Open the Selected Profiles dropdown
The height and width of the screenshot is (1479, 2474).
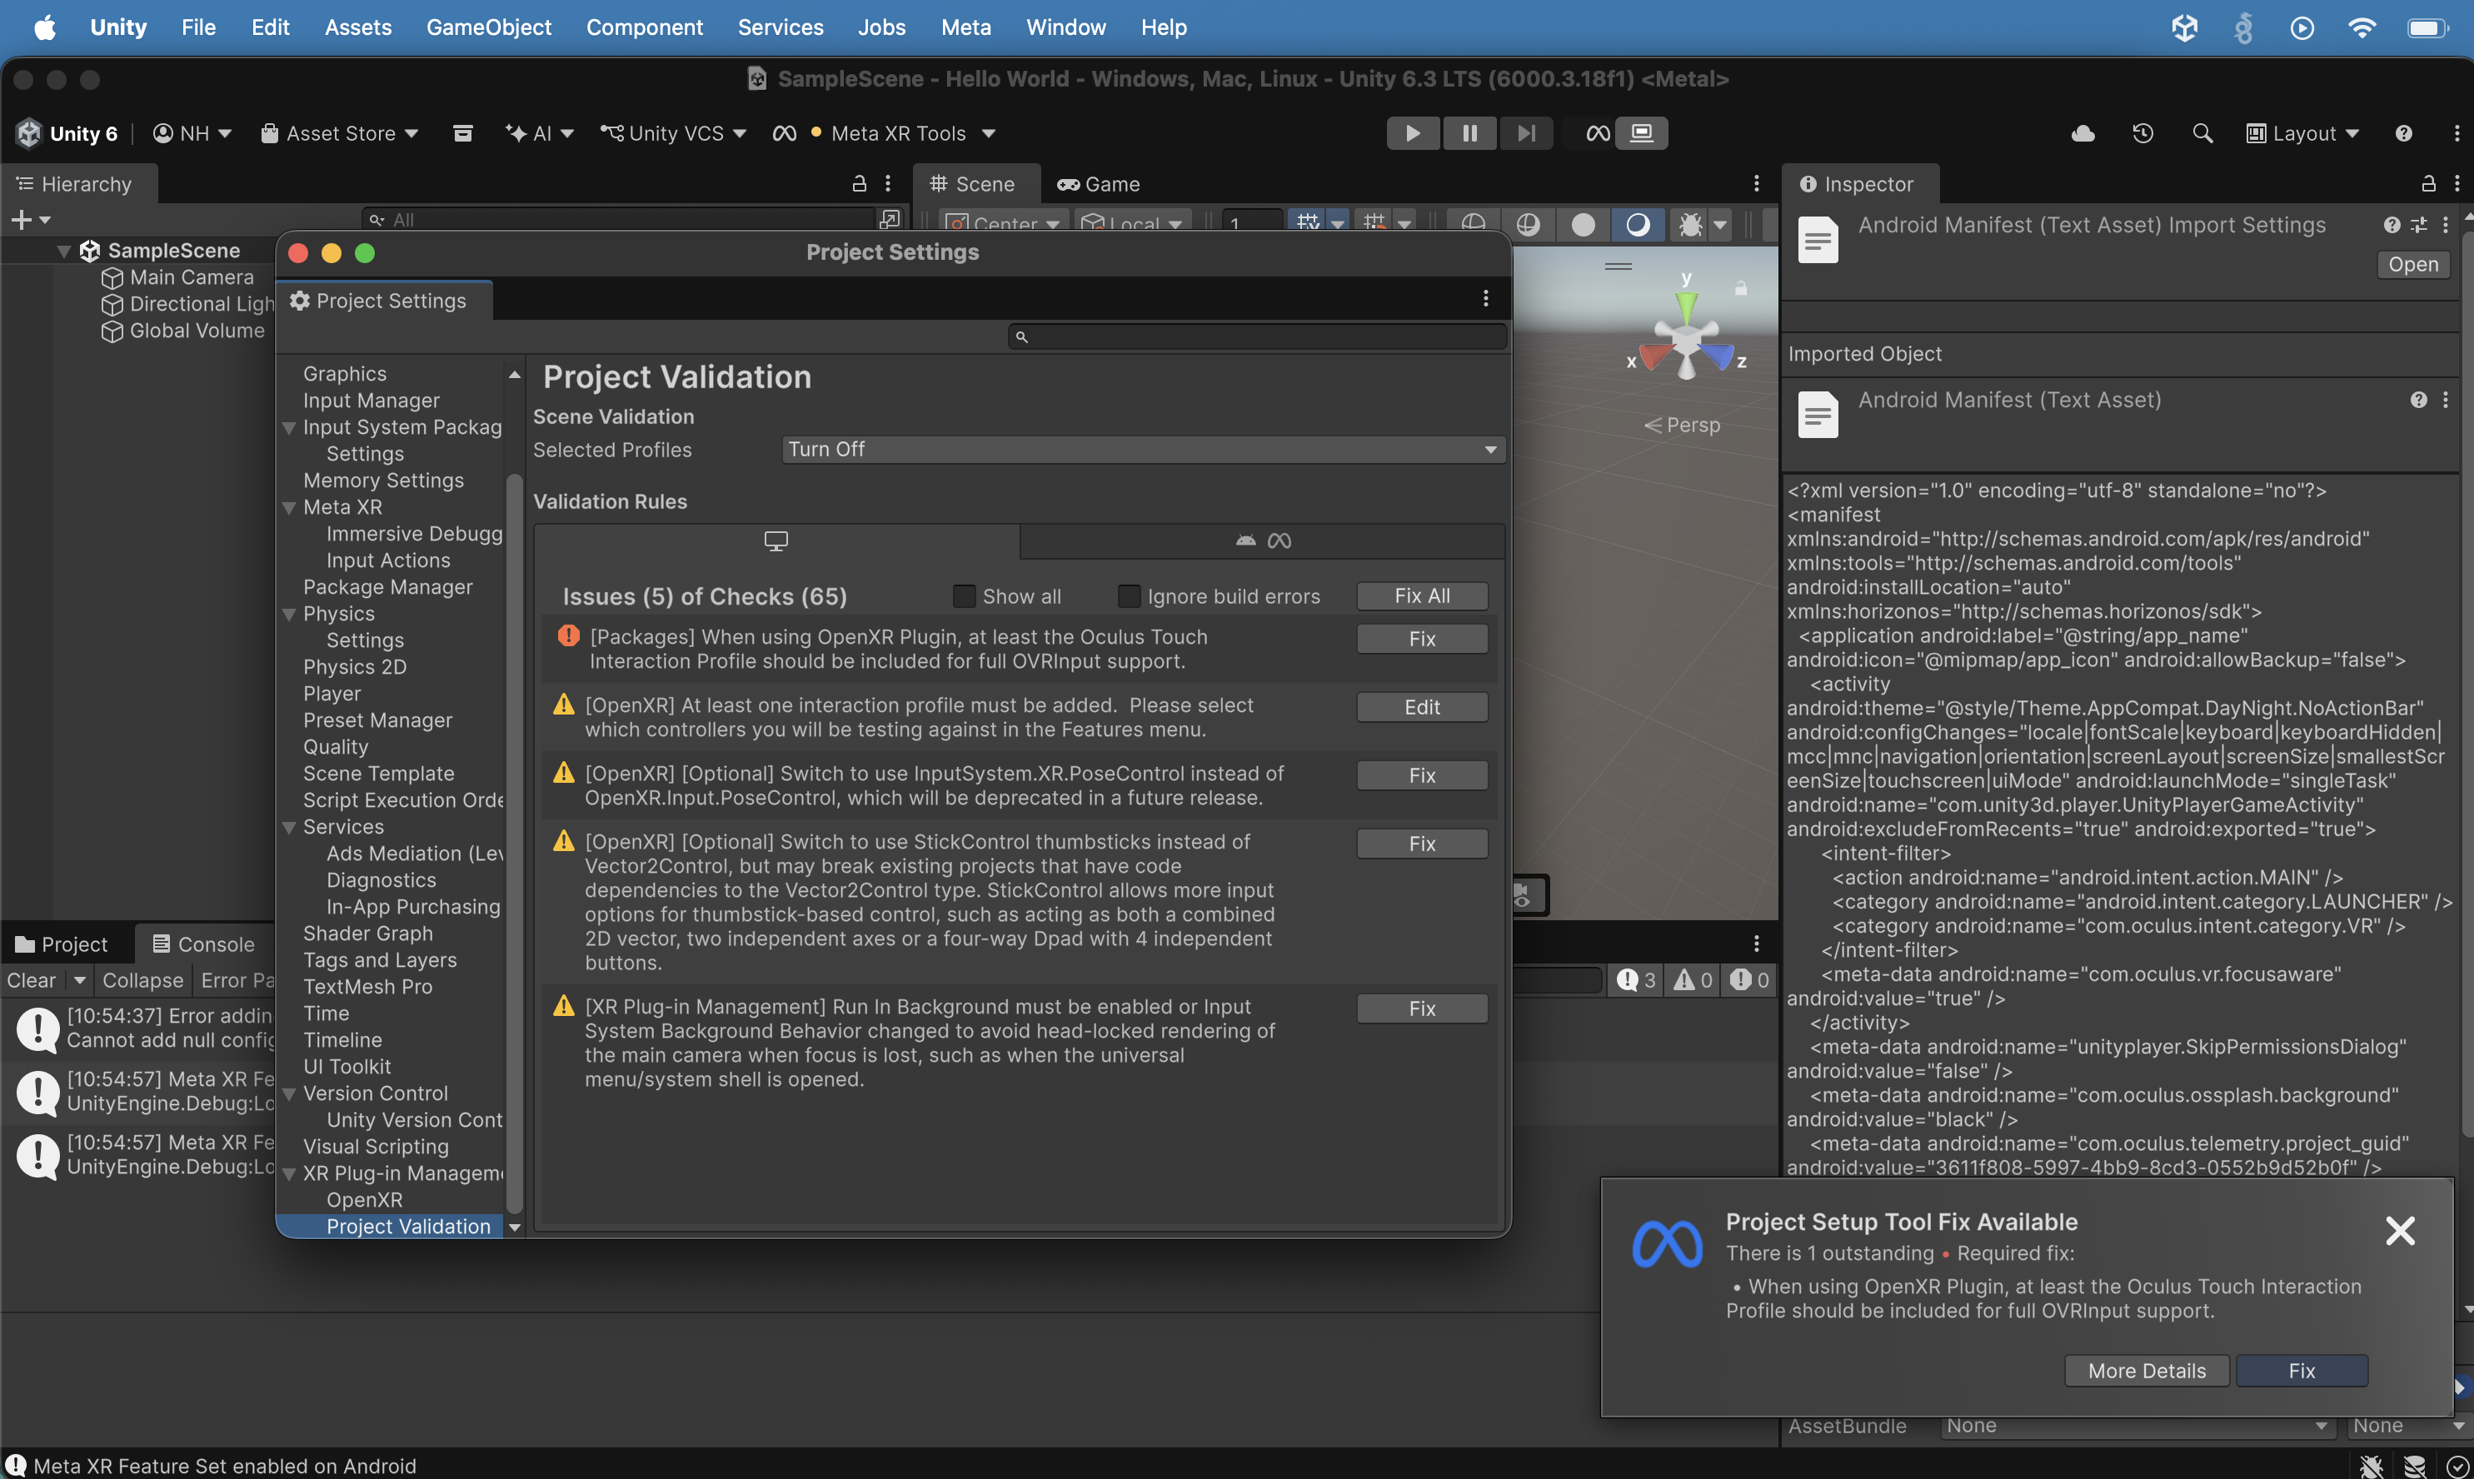[1144, 450]
